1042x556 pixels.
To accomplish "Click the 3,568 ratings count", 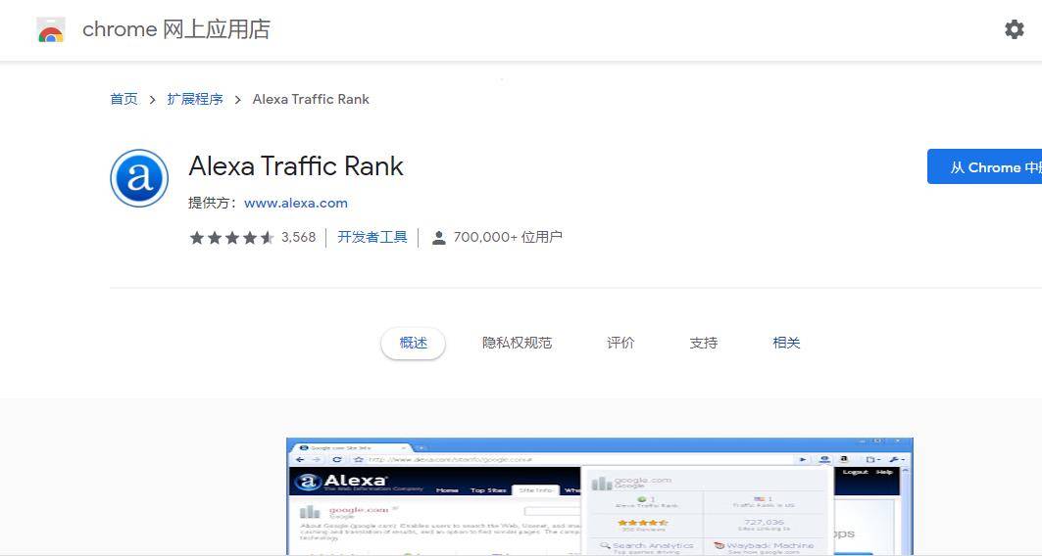I will click(298, 237).
